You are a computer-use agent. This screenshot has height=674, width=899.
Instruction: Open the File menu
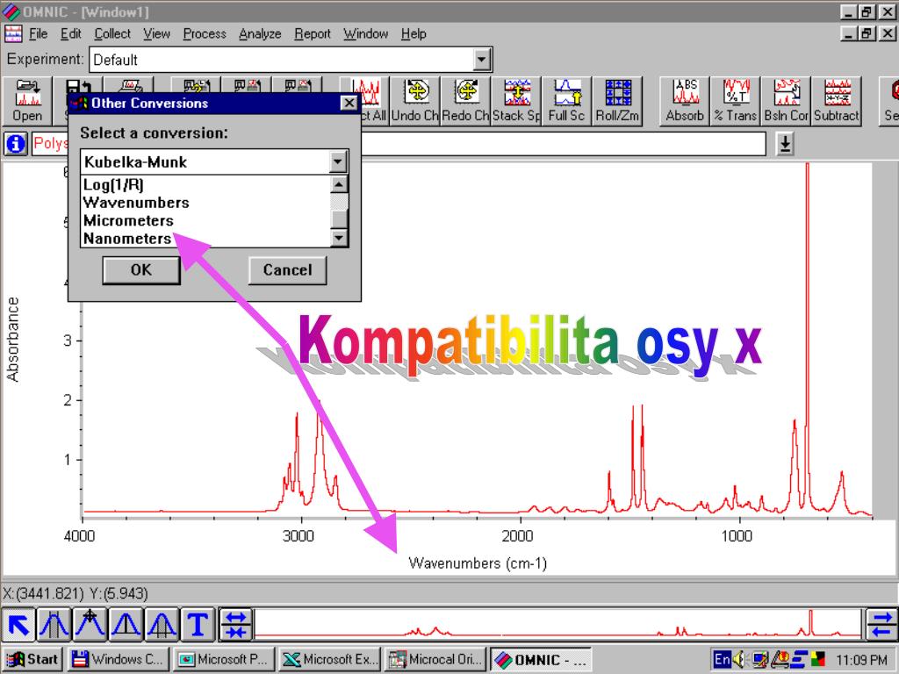[x=38, y=34]
